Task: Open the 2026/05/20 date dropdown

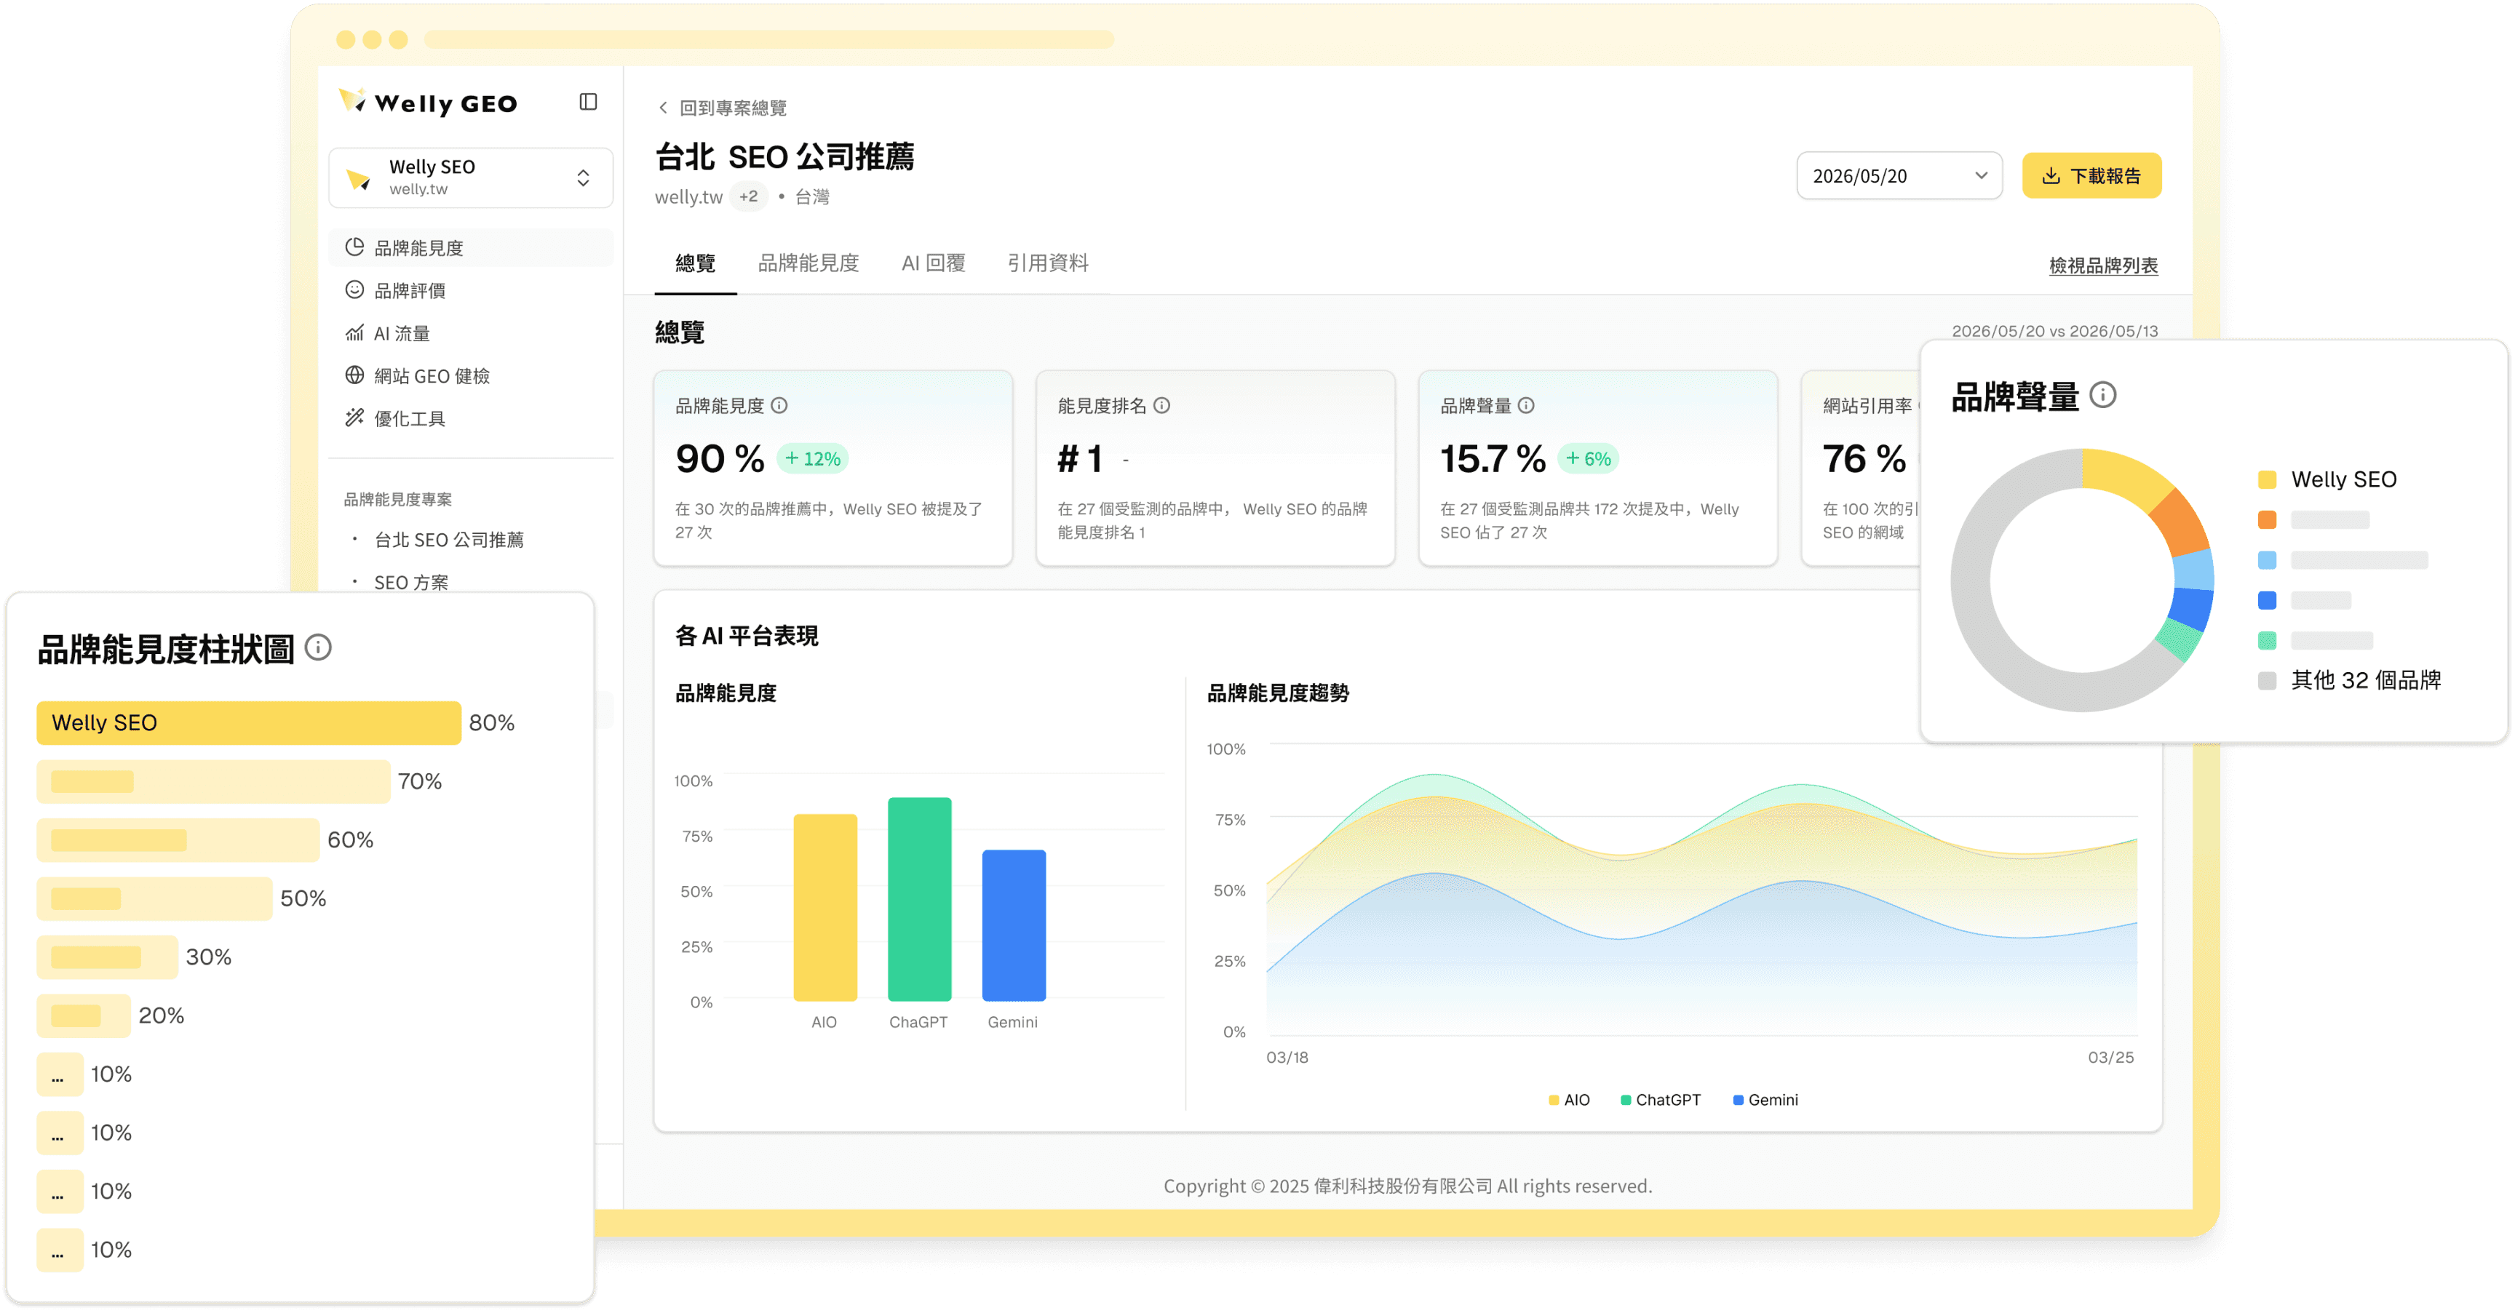Action: coord(1899,176)
